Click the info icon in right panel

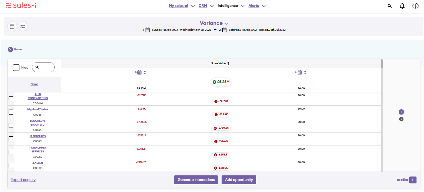[x=401, y=119]
